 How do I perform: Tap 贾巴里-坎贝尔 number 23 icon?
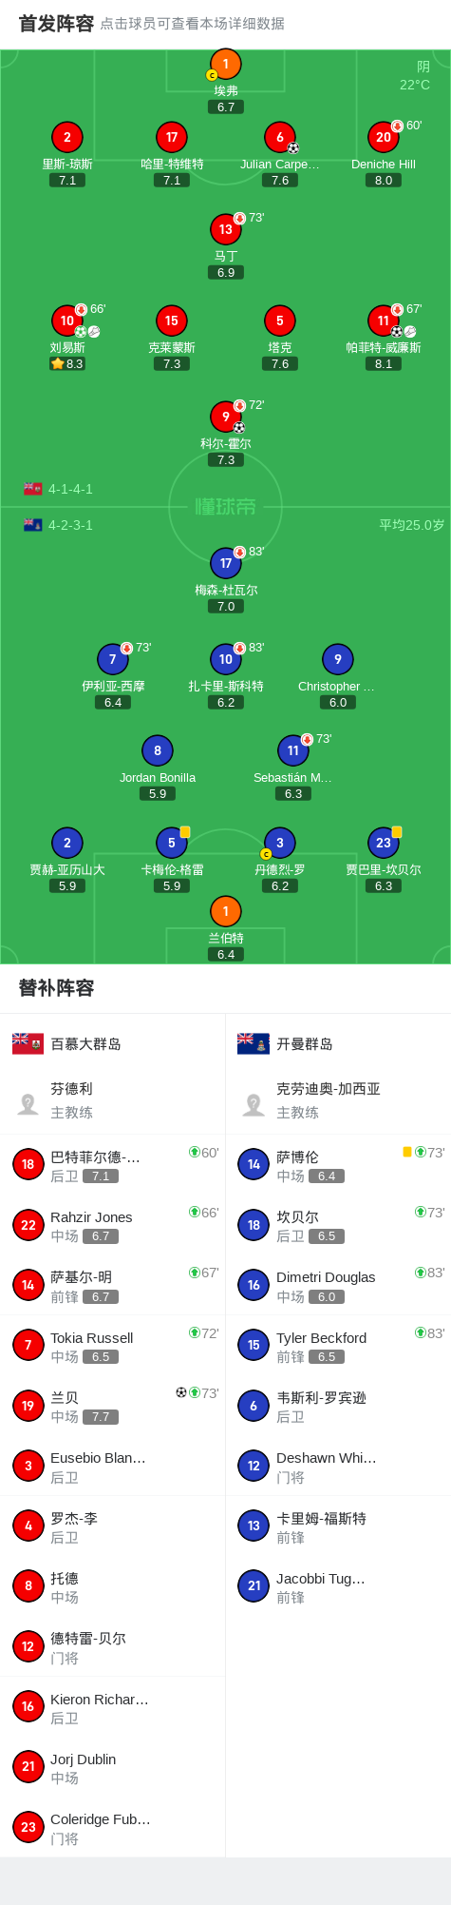(x=384, y=843)
